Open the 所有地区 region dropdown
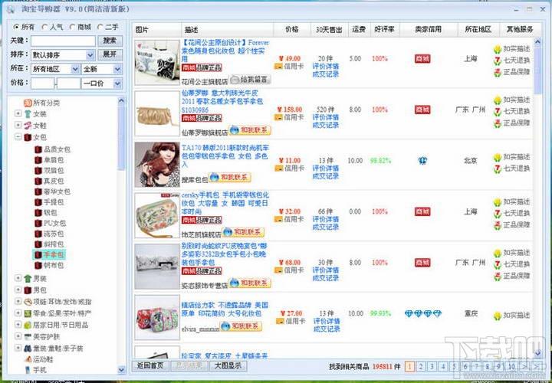This screenshot has width=552, height=383. pos(55,69)
